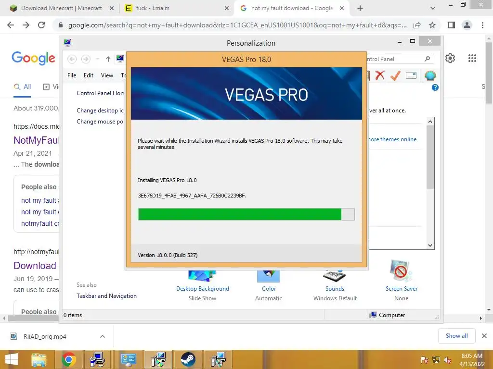Click properties card icon in Personalization toolbar

[x=411, y=75]
